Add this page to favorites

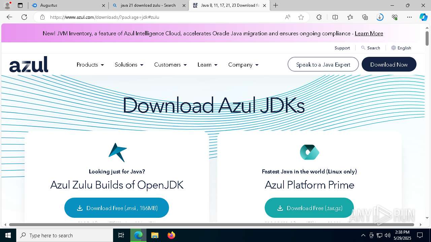[301, 17]
